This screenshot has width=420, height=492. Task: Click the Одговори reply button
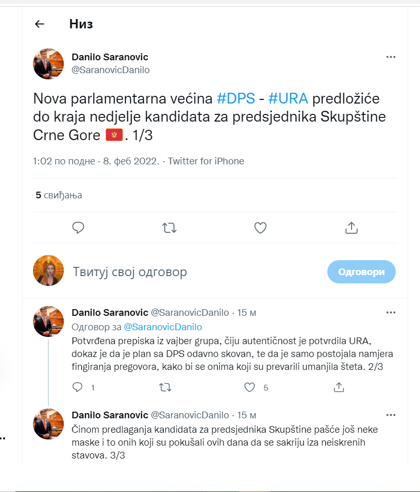[x=361, y=272]
